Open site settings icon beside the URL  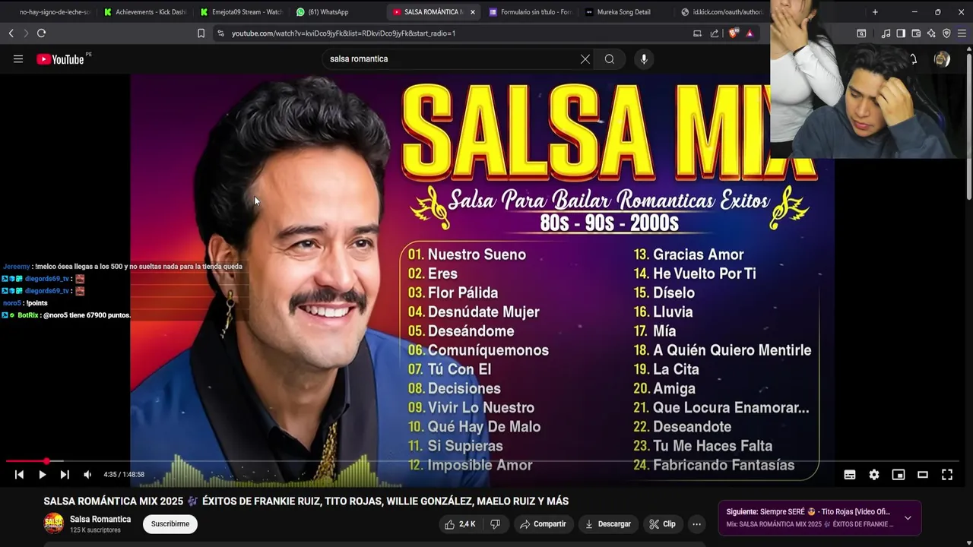(x=220, y=33)
